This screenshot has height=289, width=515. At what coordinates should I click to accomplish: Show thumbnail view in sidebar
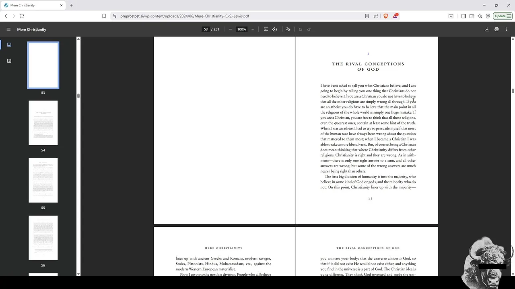coord(9,45)
